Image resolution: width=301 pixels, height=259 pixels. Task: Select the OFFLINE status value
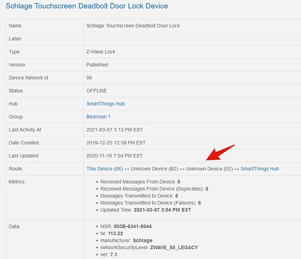[96, 91]
